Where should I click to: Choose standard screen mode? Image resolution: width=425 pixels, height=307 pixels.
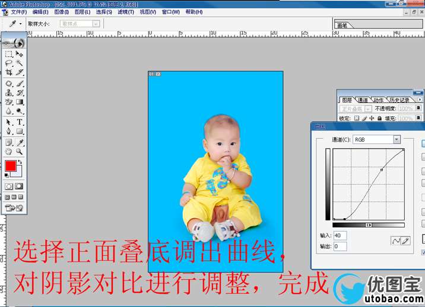7,197
